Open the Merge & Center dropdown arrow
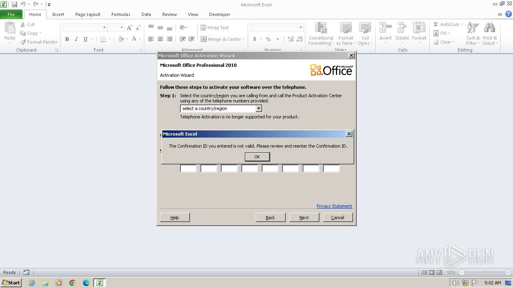513x288 pixels. pyautogui.click(x=244, y=39)
